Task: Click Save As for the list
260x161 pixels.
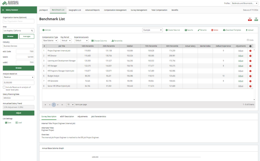Action: click(x=189, y=30)
